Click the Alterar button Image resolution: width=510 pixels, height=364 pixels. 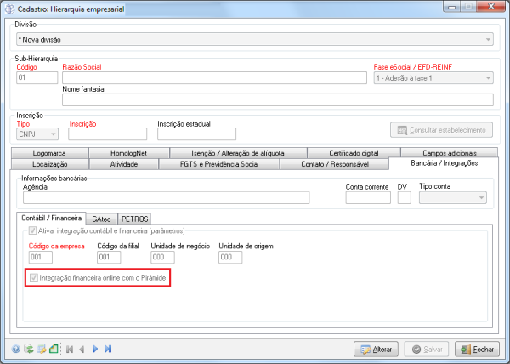coord(376,349)
